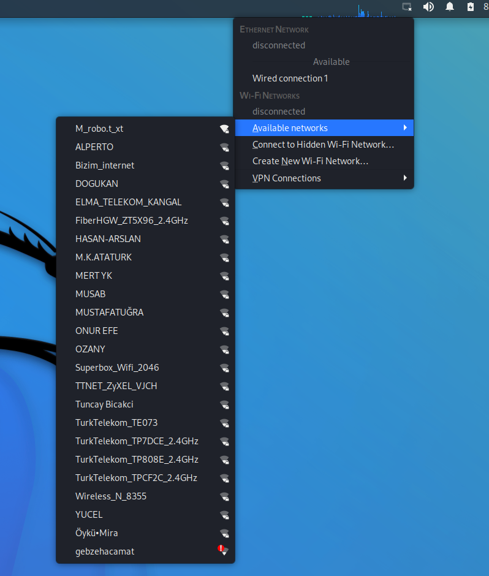Connect to M.K.ATATURK network

tap(145, 257)
